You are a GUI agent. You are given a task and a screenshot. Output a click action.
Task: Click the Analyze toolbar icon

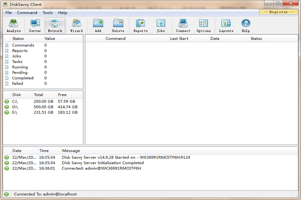coord(14,26)
